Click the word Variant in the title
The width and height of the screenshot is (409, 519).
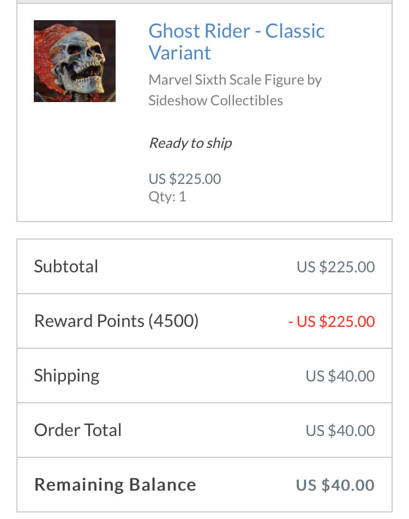(179, 52)
